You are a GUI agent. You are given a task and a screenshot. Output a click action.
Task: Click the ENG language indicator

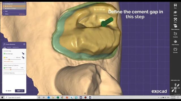168,97
